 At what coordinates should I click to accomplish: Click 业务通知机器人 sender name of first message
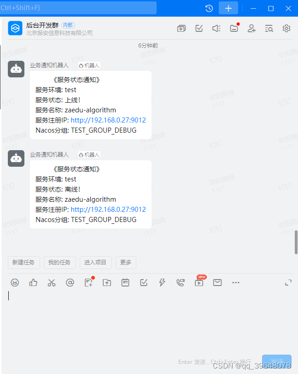tap(49, 65)
